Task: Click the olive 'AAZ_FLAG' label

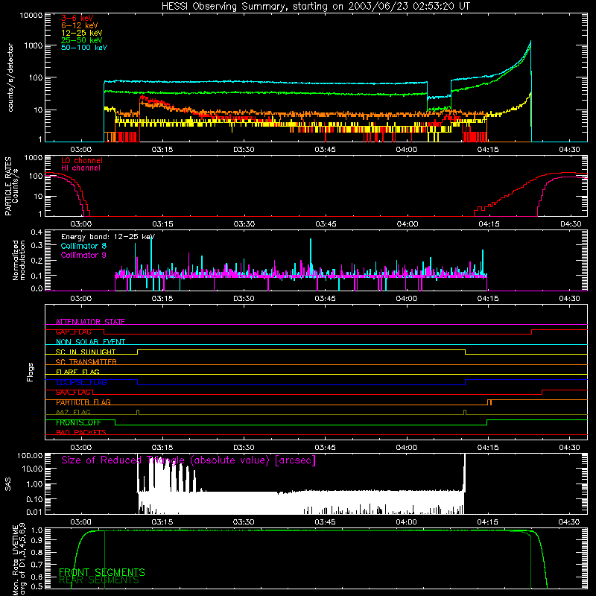Action: pyautogui.click(x=73, y=413)
